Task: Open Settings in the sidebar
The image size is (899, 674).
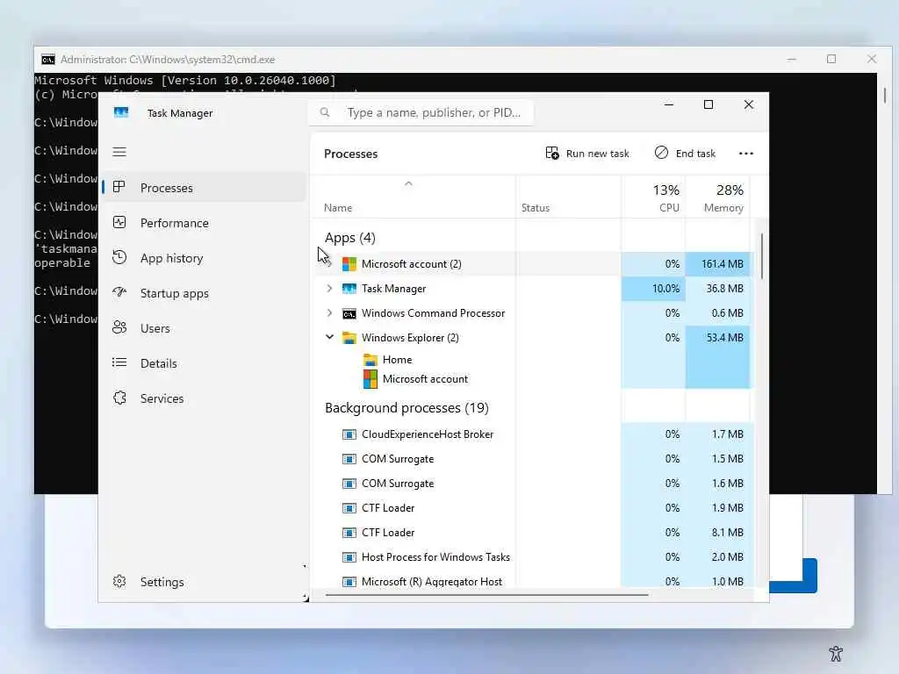Action: [x=205, y=582]
